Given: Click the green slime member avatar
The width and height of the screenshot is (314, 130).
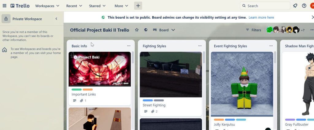Looking at the screenshot, I should (x=270, y=30).
